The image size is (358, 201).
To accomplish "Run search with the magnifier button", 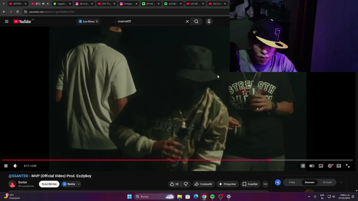I will click(196, 21).
